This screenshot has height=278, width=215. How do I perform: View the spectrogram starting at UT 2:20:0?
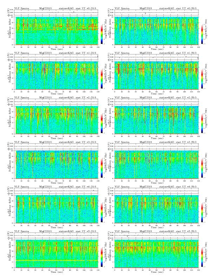click(x=57, y=120)
